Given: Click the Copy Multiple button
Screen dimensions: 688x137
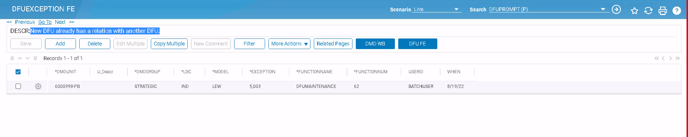Looking at the screenshot, I should tap(169, 44).
